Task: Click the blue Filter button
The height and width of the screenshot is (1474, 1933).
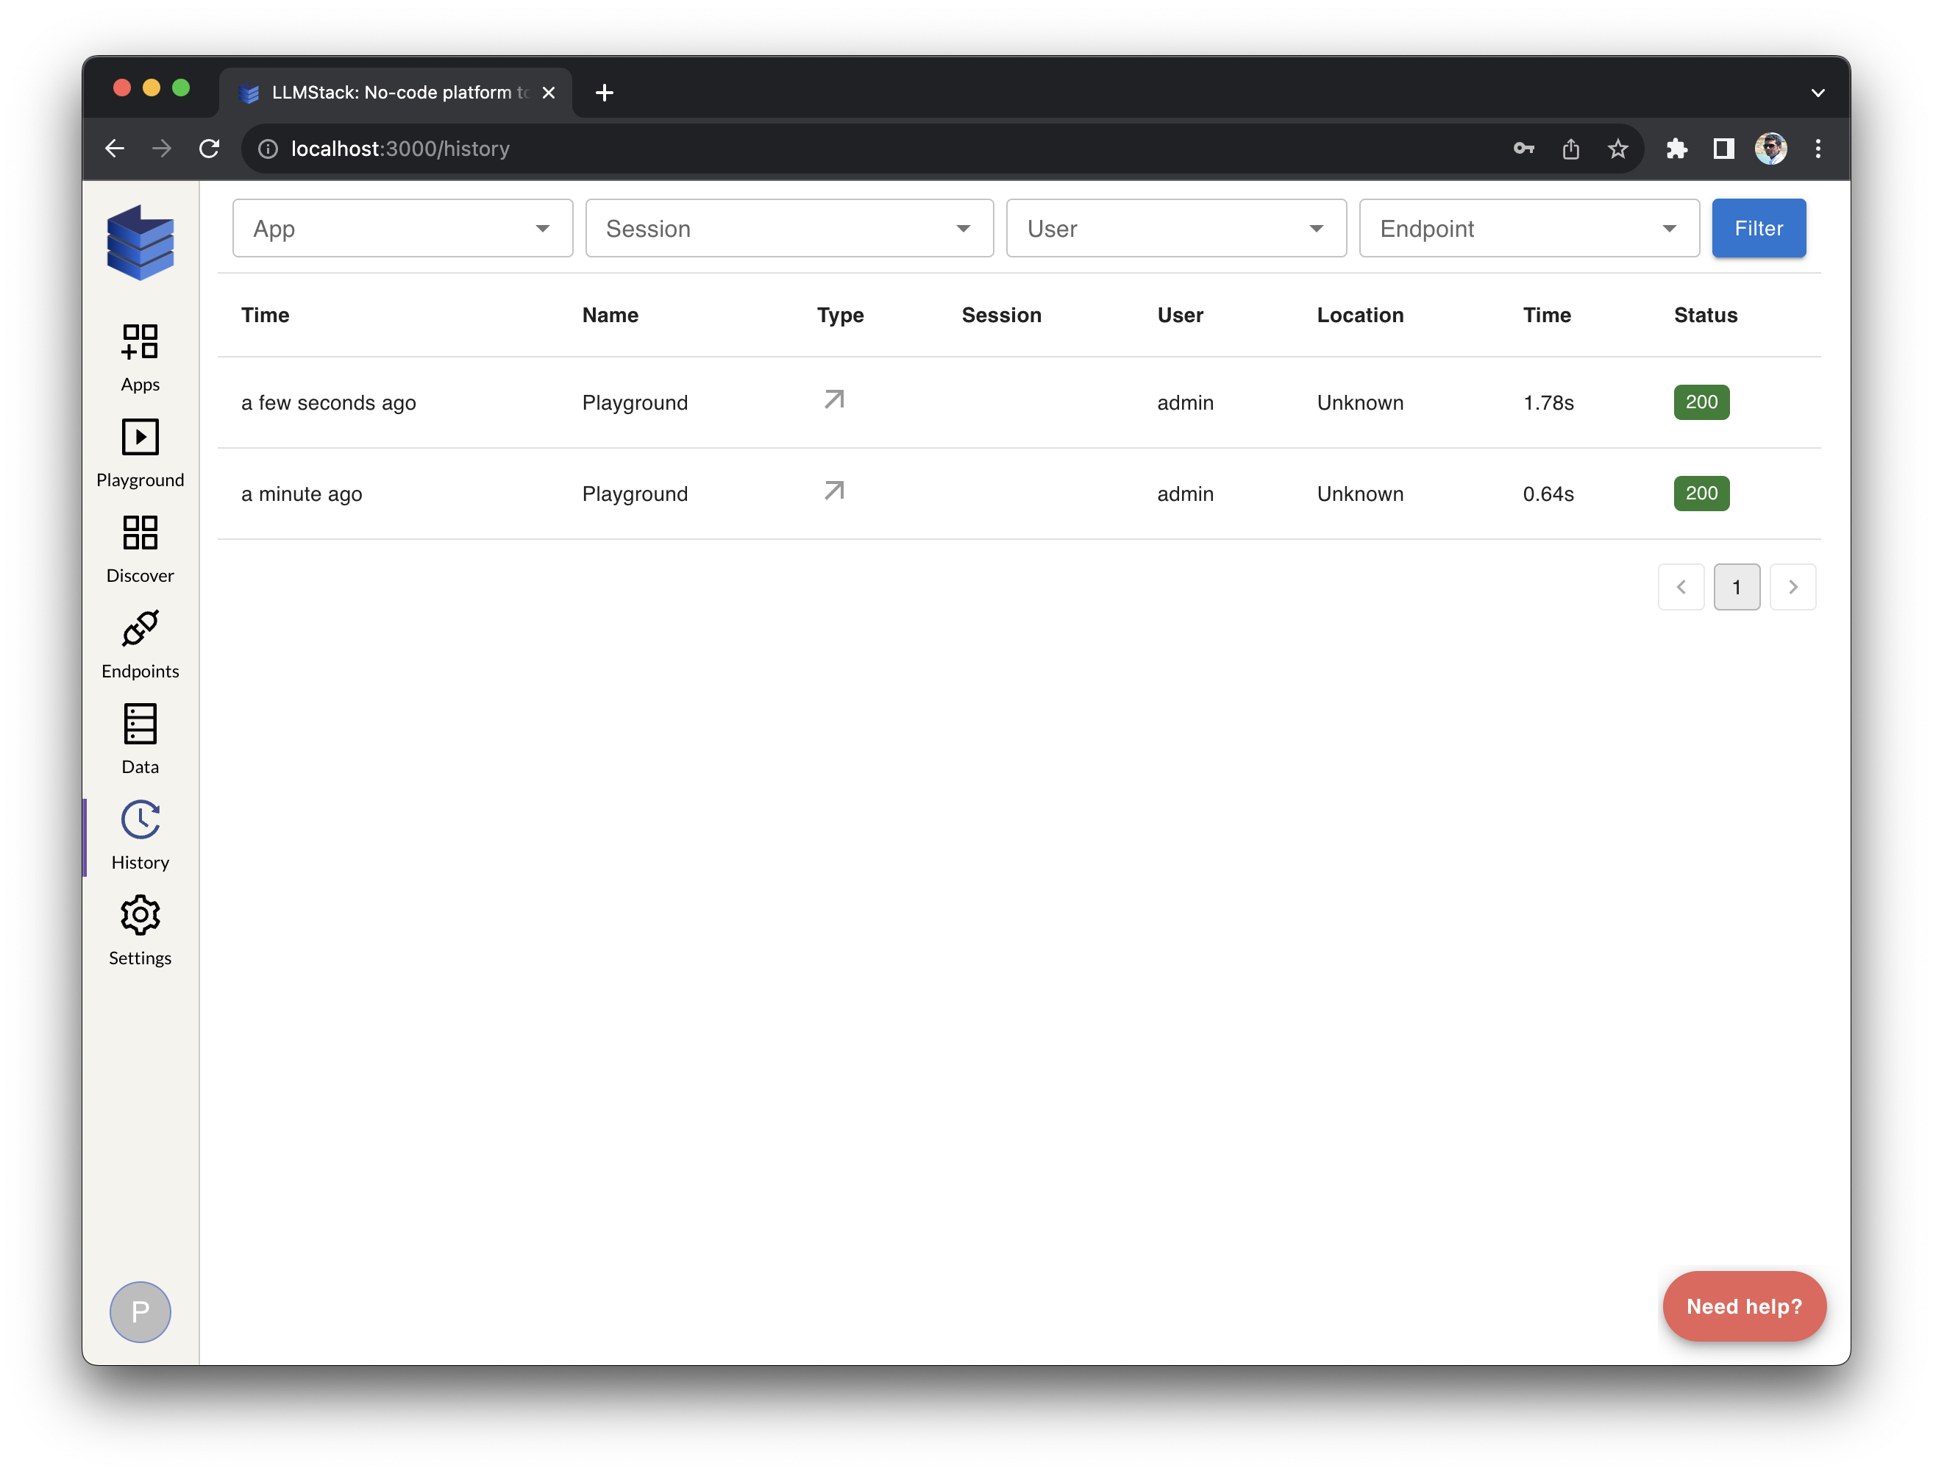Action: click(x=1757, y=228)
